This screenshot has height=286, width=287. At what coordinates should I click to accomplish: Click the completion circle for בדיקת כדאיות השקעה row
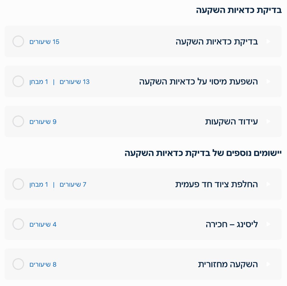point(18,42)
